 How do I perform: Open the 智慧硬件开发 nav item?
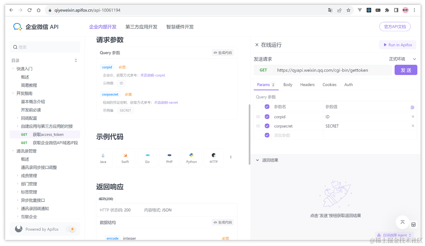point(180,27)
